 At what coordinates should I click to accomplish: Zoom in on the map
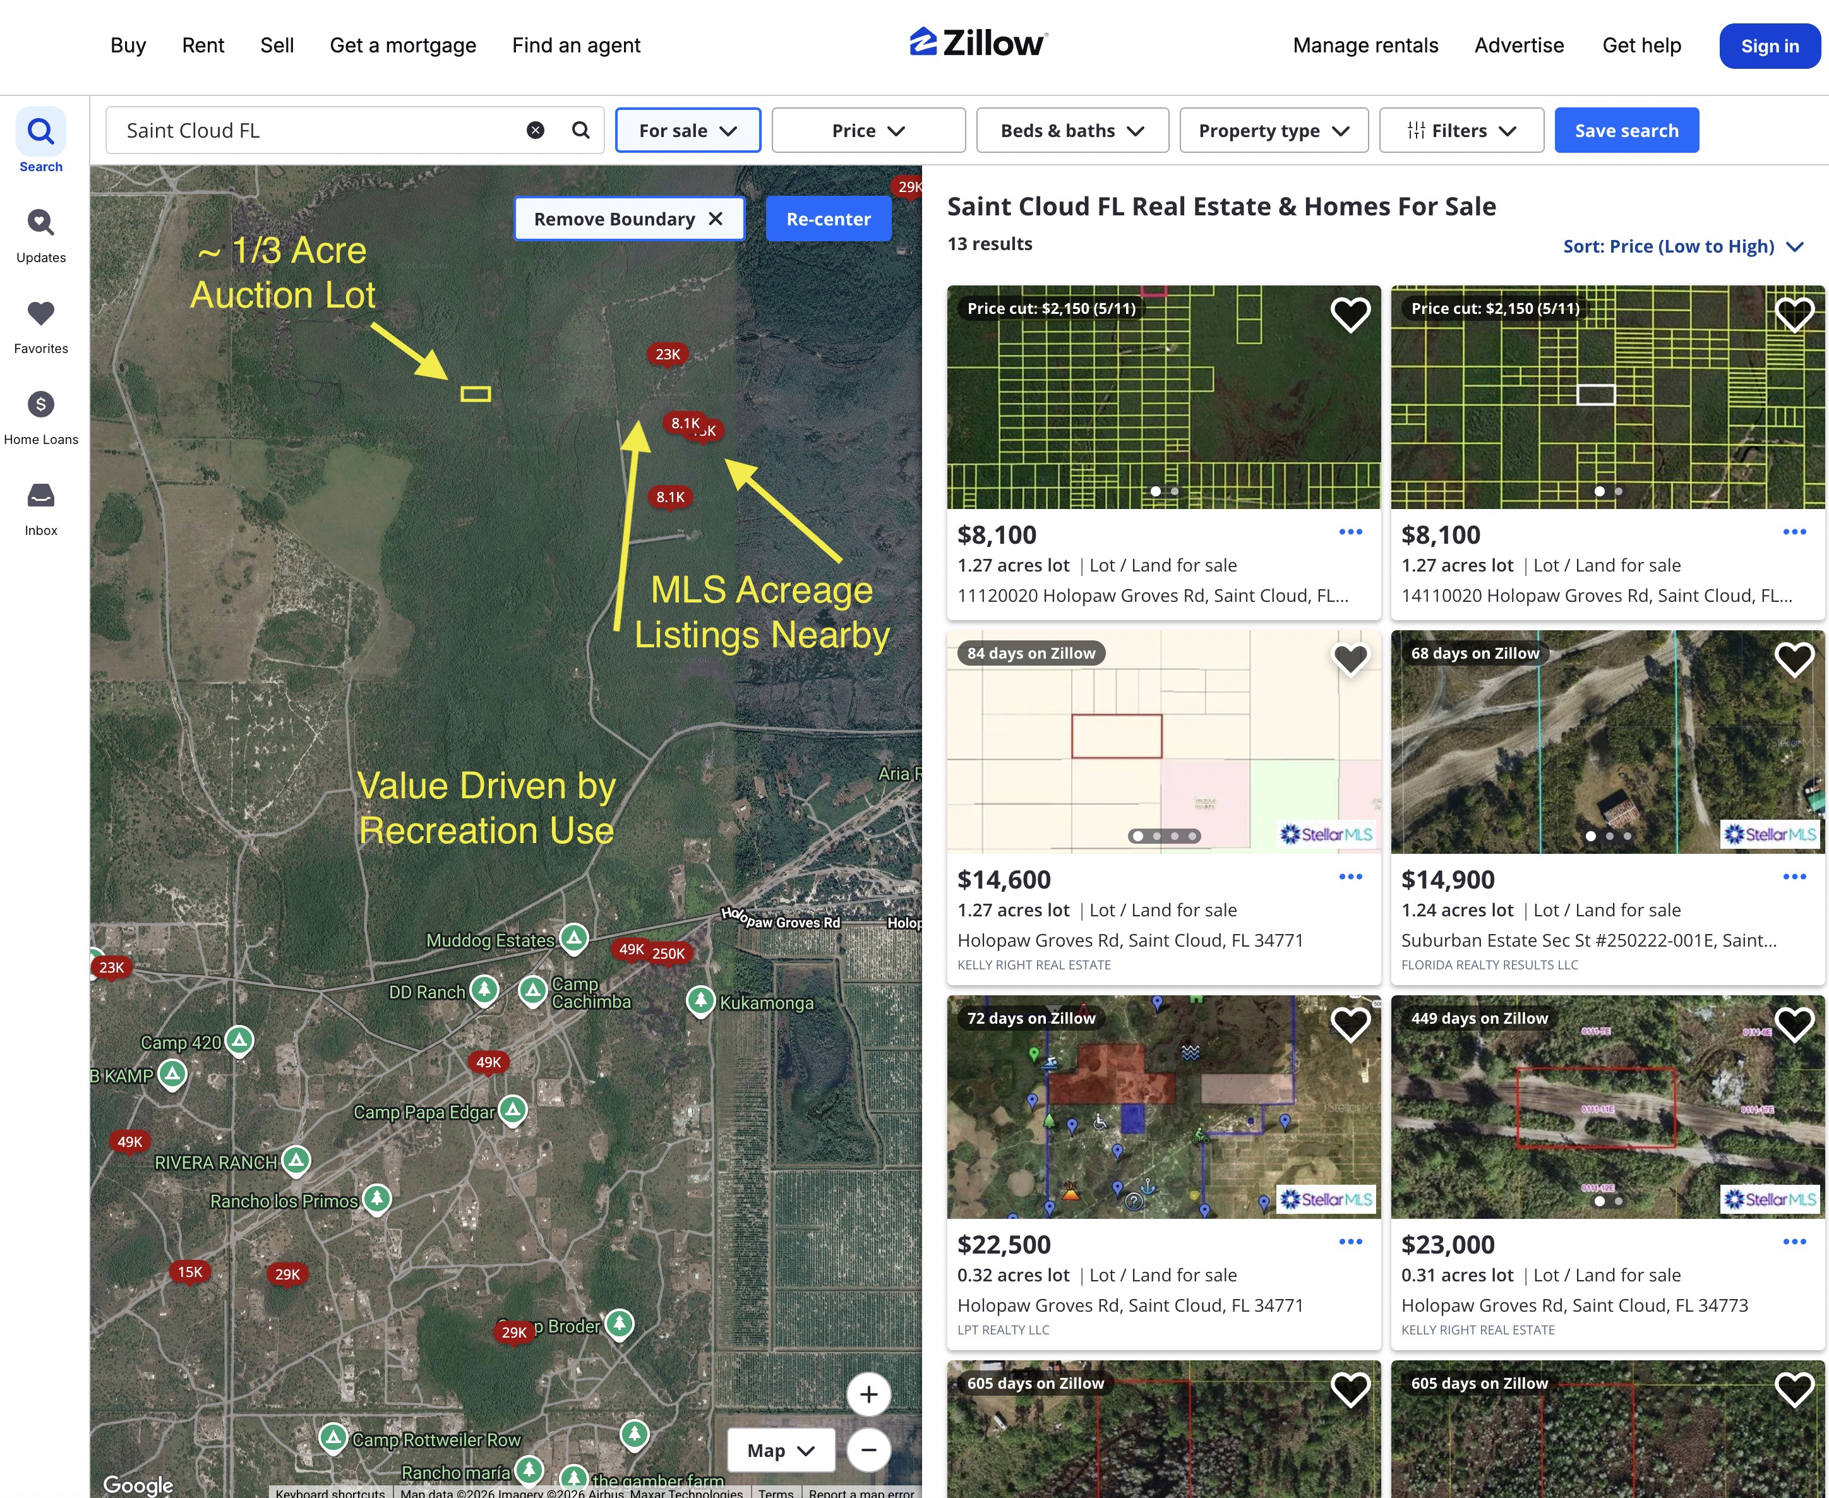[x=869, y=1394]
